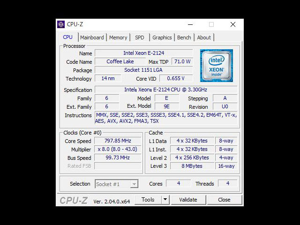Click the Cores count value
Image resolution: width=300 pixels, height=225 pixels.
click(x=178, y=183)
